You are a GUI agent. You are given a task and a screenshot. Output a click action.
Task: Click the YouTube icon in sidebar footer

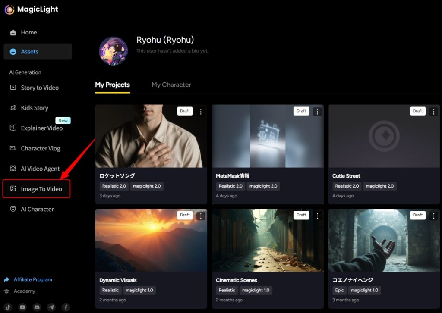pos(22,307)
